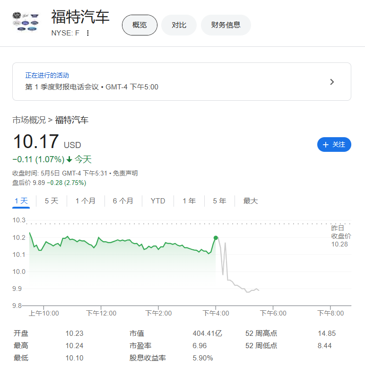Open the 财务信息 tab
Image resolution: width=365 pixels, height=368 pixels.
[226, 25]
